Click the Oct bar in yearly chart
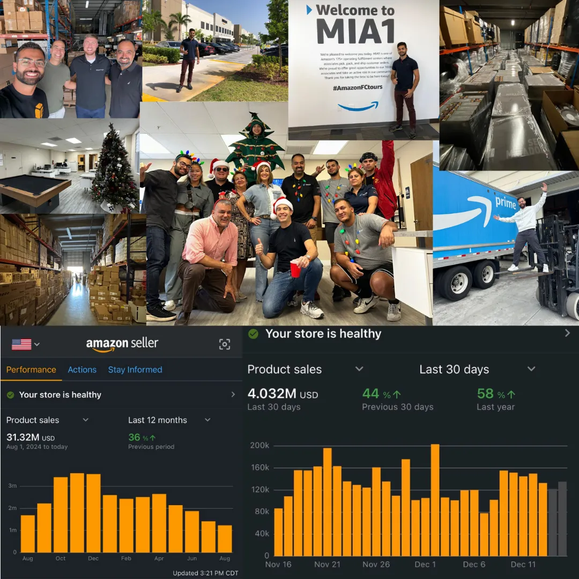This screenshot has height=579, width=579. tap(61, 515)
